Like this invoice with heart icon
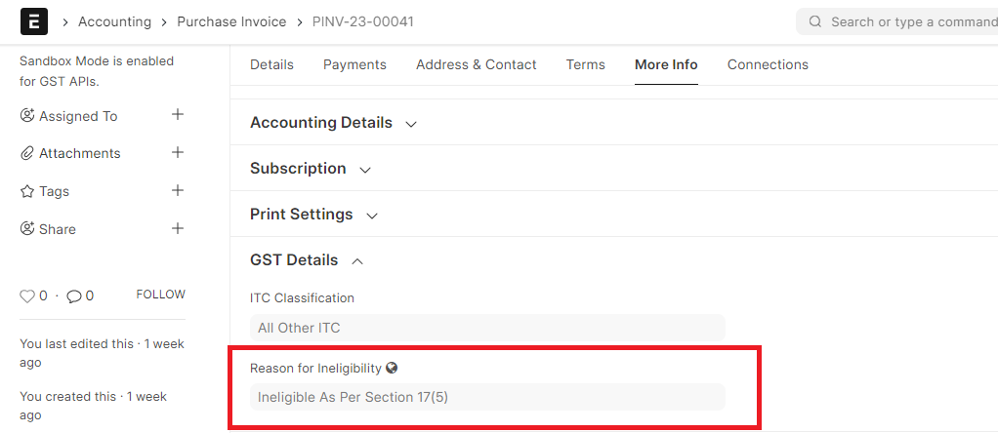998x433 pixels. (x=26, y=295)
